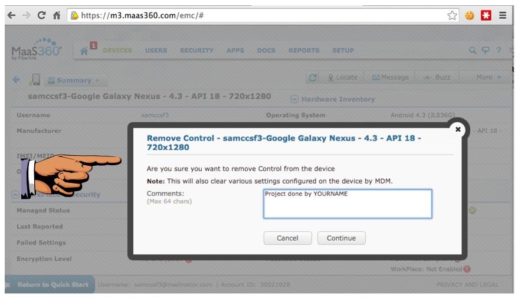Viewport: 518px width, 298px height.
Task: Click the Failed Settings label
Action: (x=41, y=243)
